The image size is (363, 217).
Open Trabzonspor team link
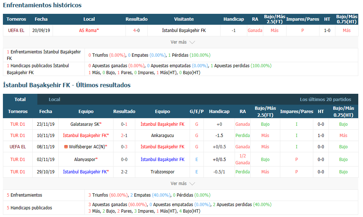click(162, 172)
